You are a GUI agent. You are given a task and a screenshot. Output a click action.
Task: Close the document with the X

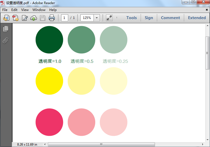coord(207,10)
